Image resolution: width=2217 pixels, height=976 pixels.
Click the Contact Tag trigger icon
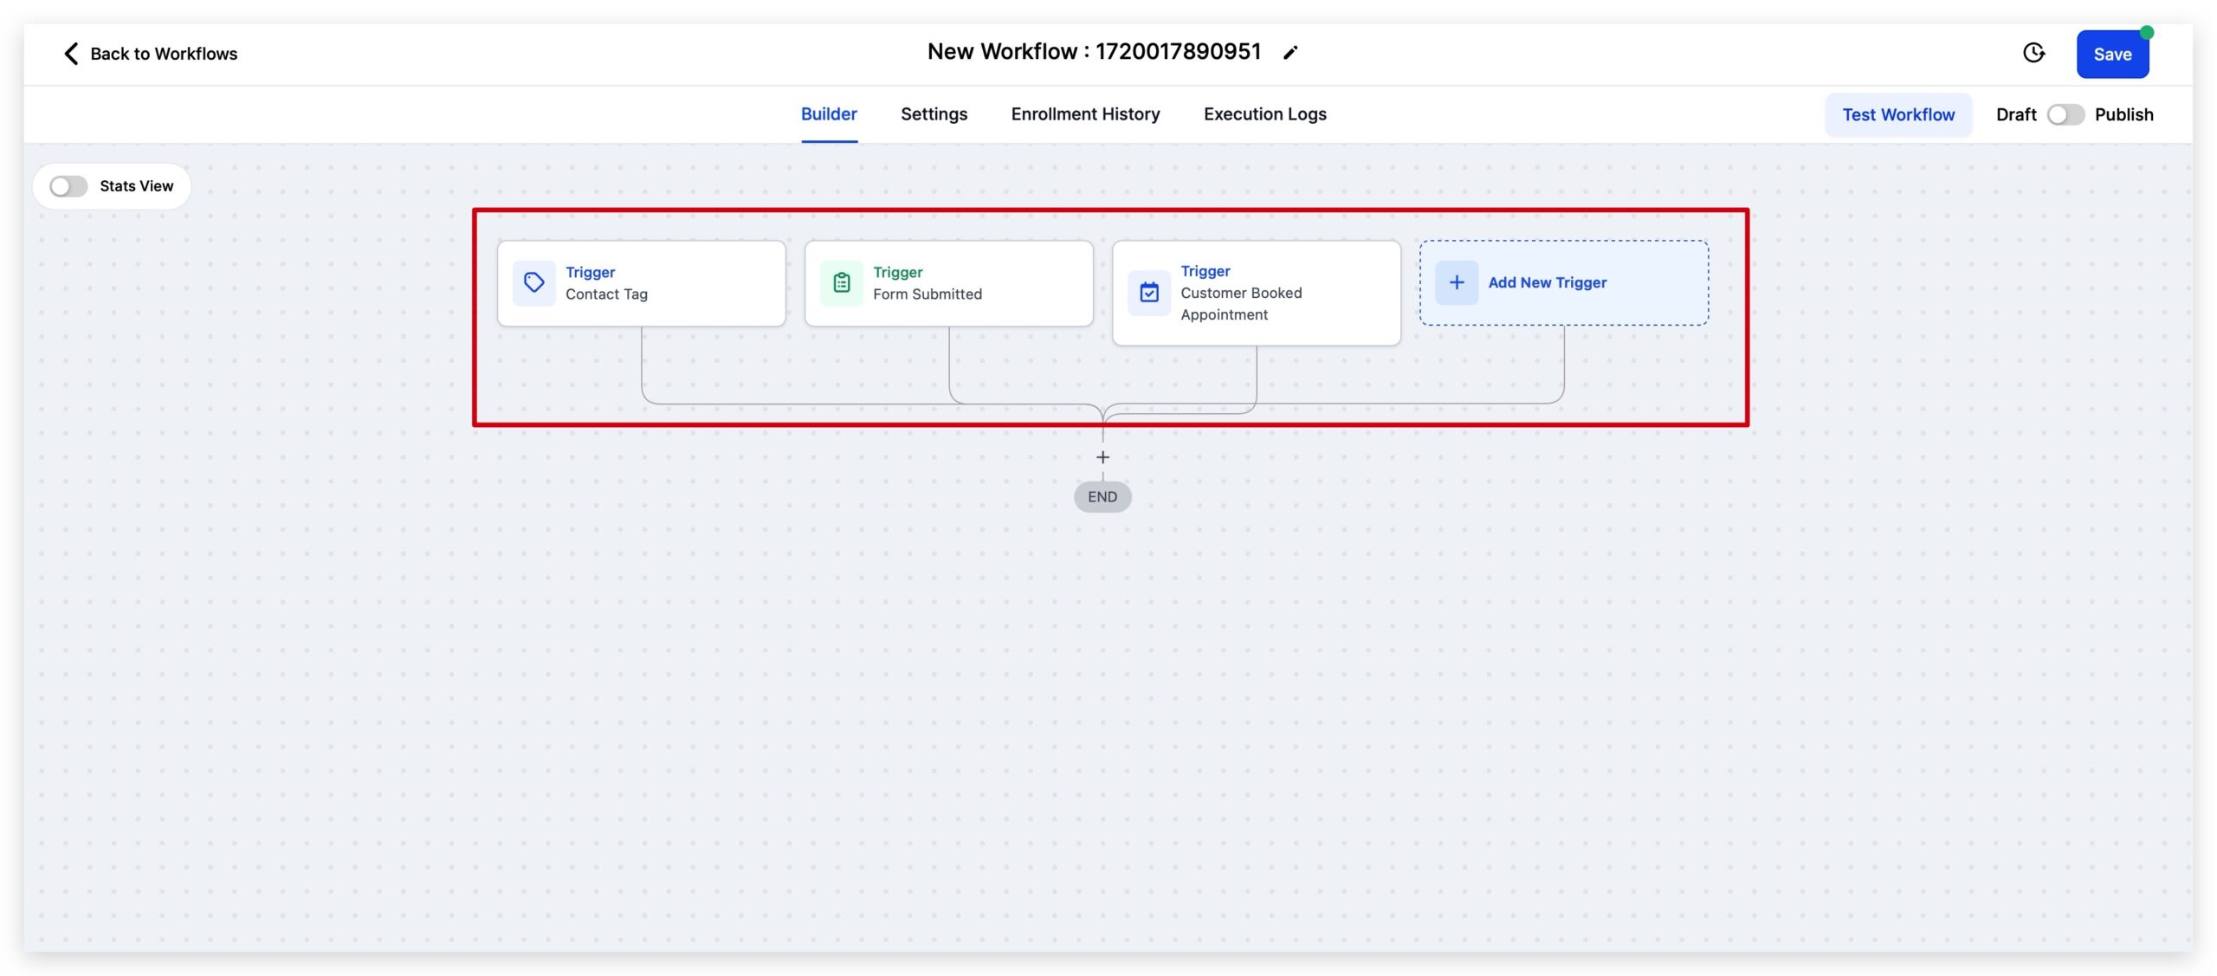pos(534,282)
